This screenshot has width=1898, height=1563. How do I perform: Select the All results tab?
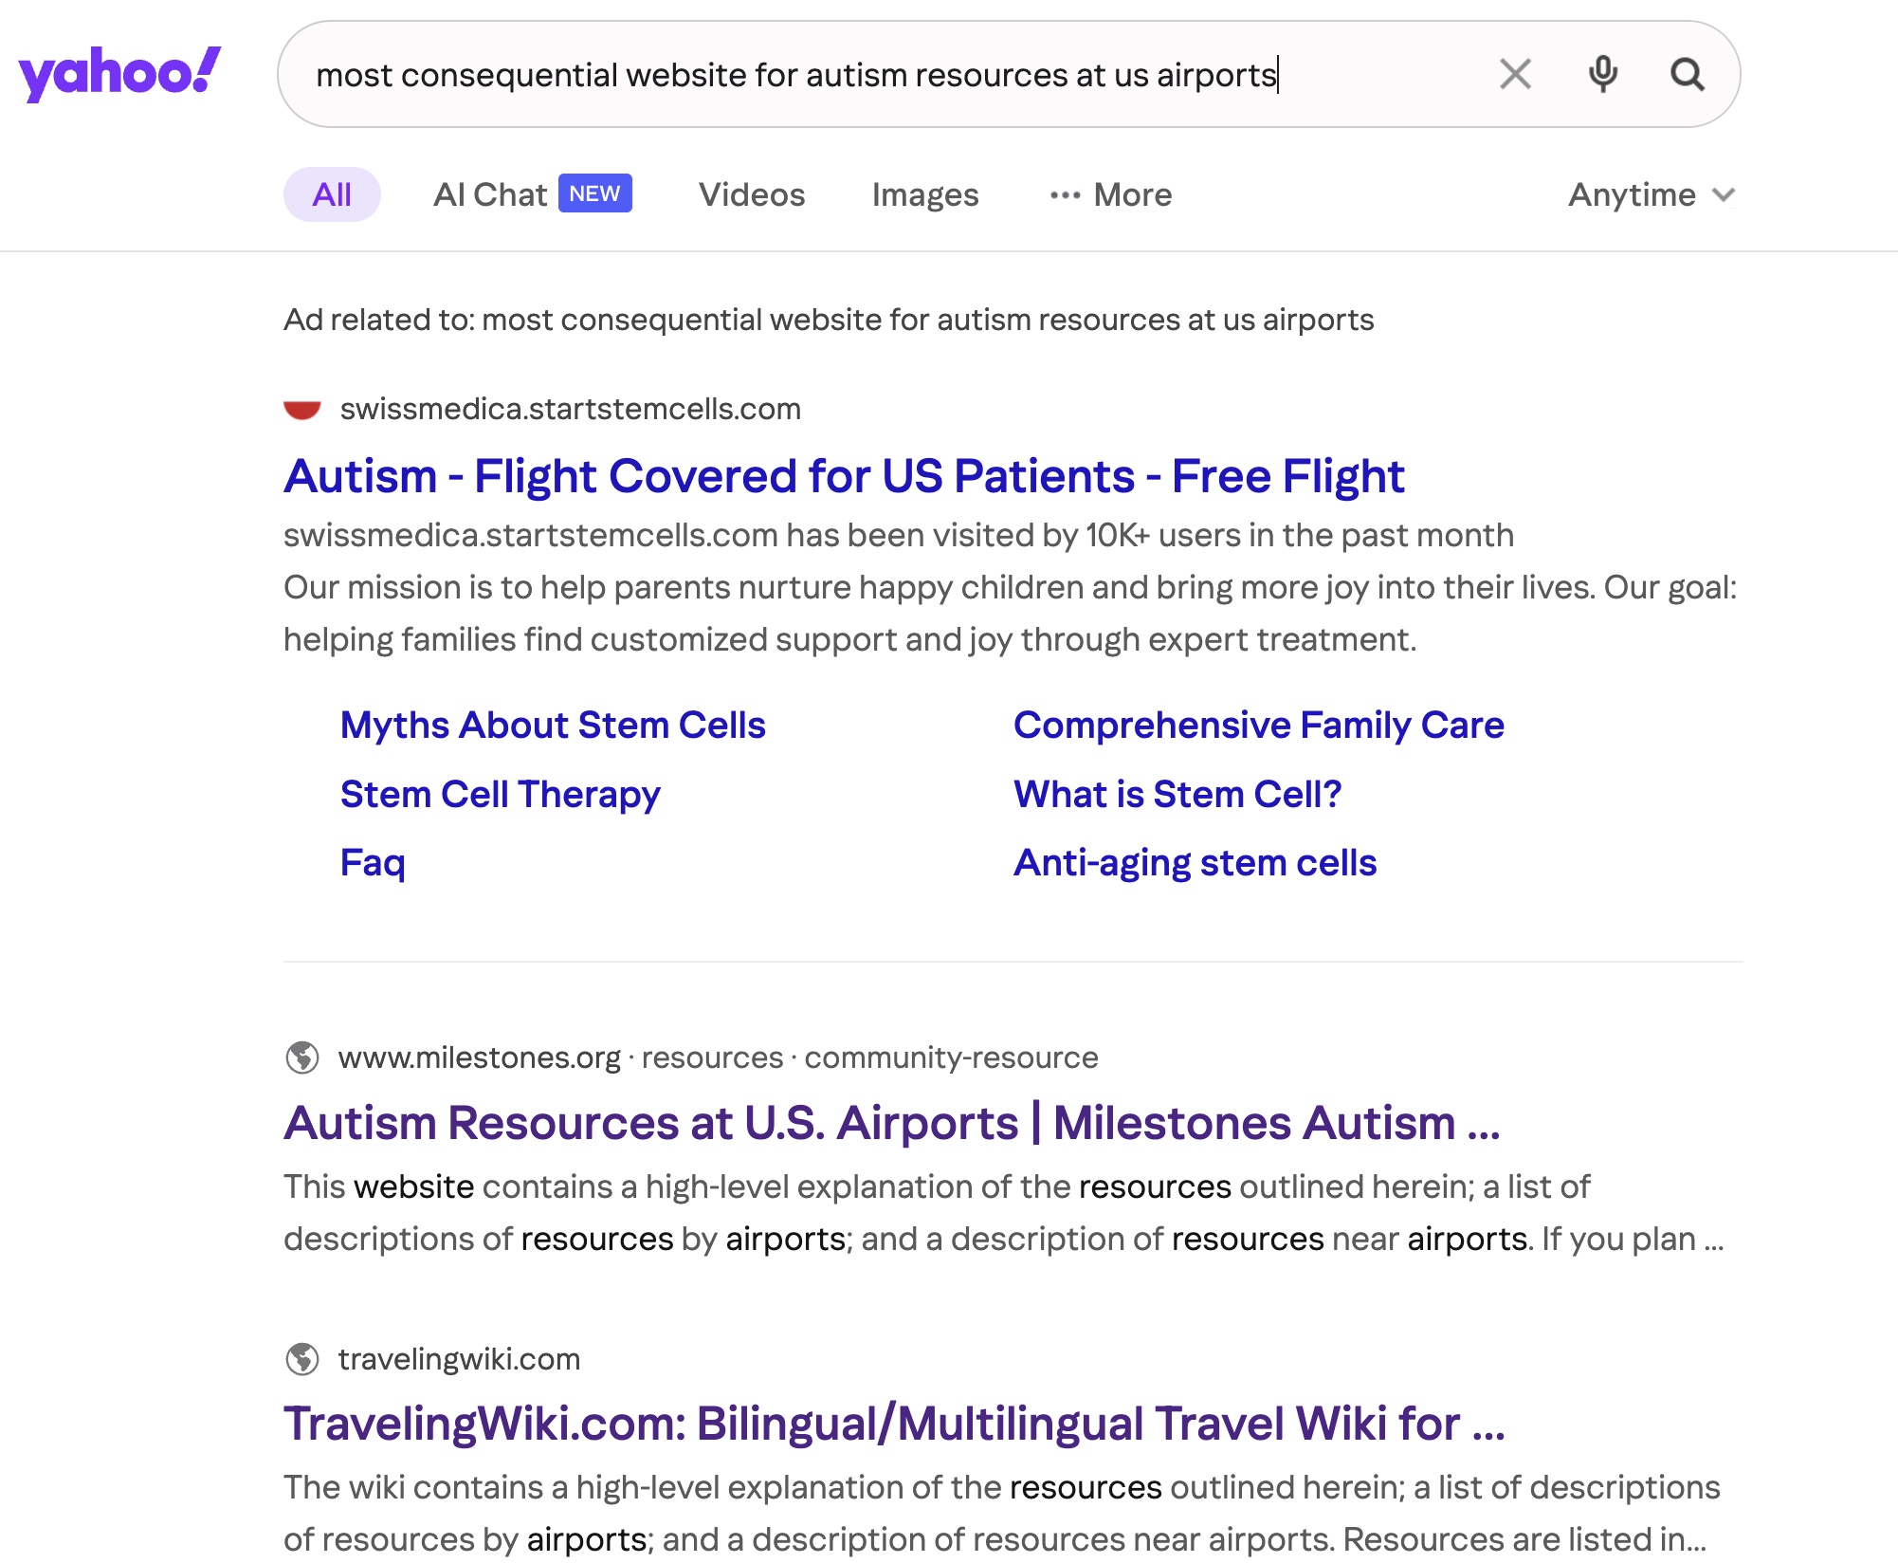coord(332,195)
